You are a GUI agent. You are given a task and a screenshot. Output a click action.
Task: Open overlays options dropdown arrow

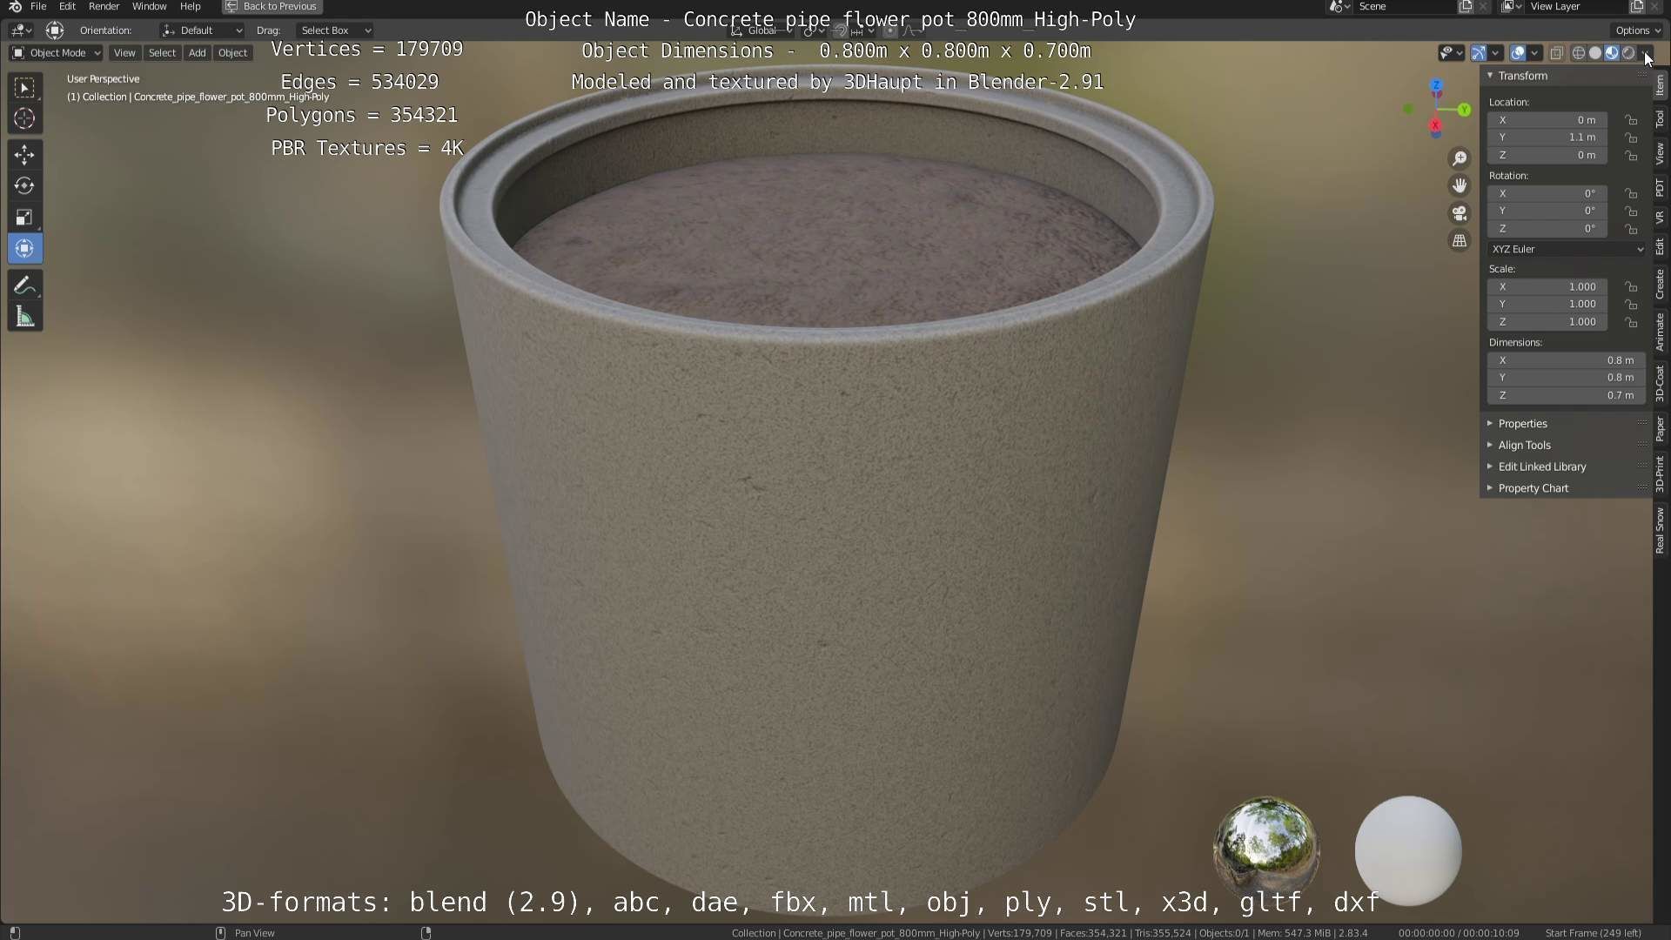[x=1534, y=53]
